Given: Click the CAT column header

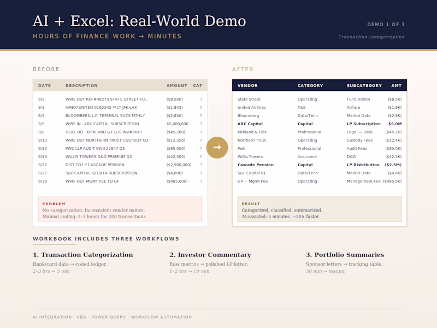Looking at the screenshot, I should click(198, 86).
